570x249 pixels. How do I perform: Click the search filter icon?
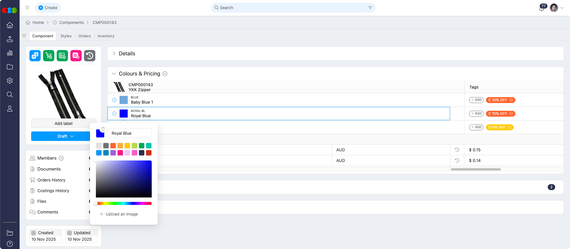tap(370, 8)
